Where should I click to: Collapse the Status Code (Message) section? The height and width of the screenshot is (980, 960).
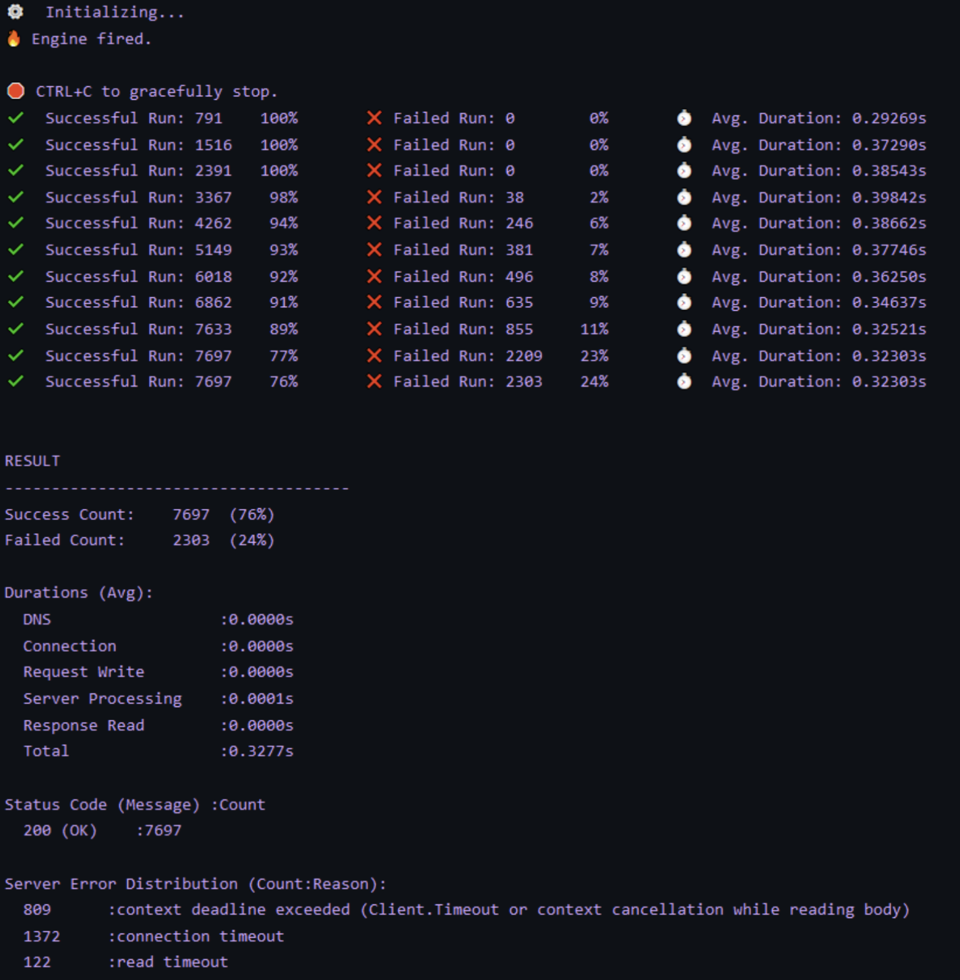click(x=135, y=804)
